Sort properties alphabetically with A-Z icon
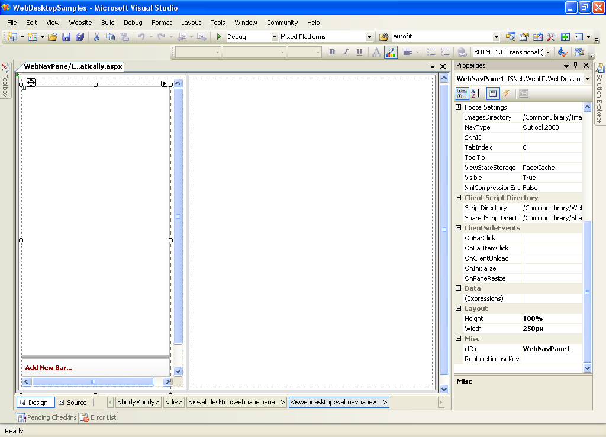Screen dimensions: 606x437 click(476, 94)
